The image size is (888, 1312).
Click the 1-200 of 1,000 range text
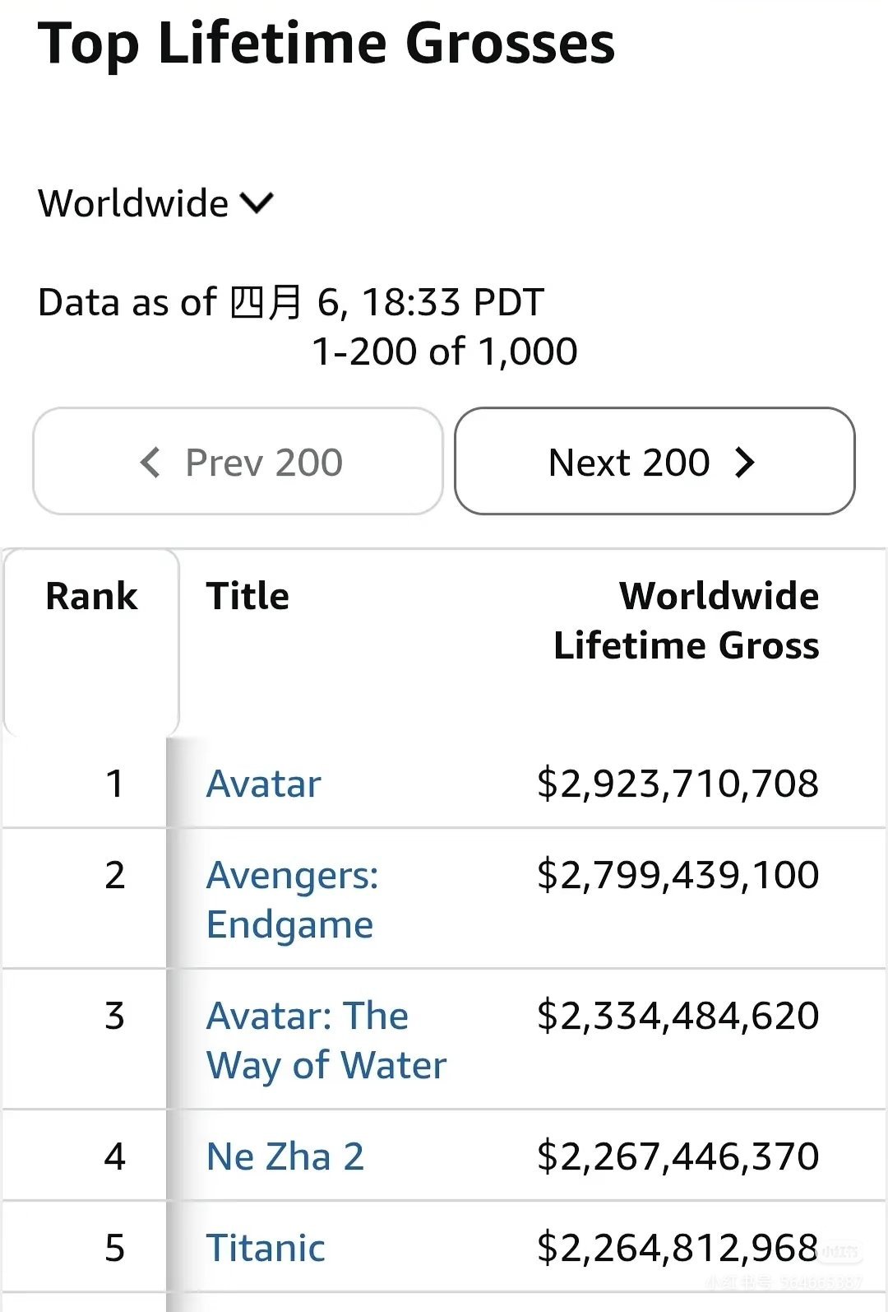pos(445,351)
